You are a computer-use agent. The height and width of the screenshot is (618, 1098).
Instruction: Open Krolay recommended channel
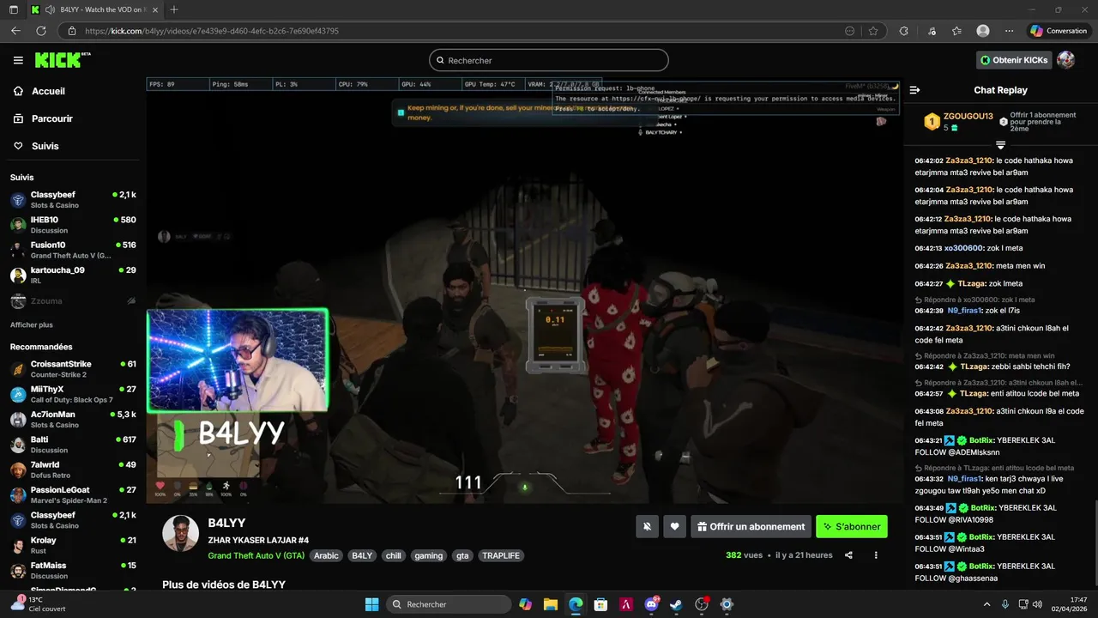coord(73,546)
